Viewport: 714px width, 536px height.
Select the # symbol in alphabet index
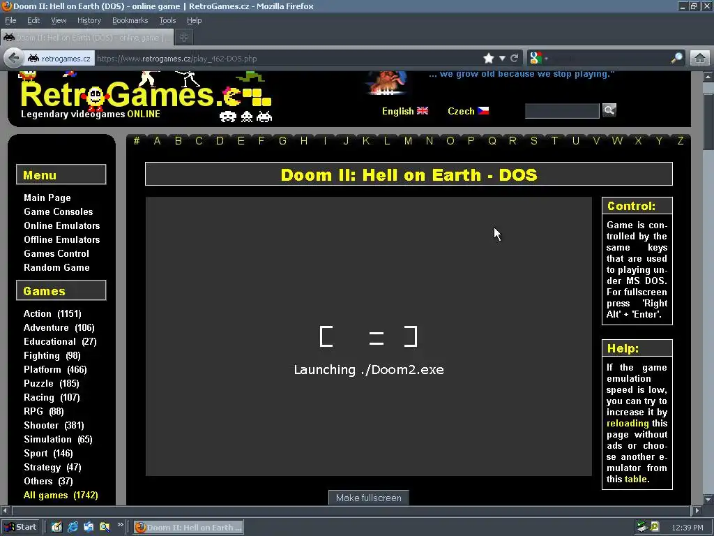(136, 141)
